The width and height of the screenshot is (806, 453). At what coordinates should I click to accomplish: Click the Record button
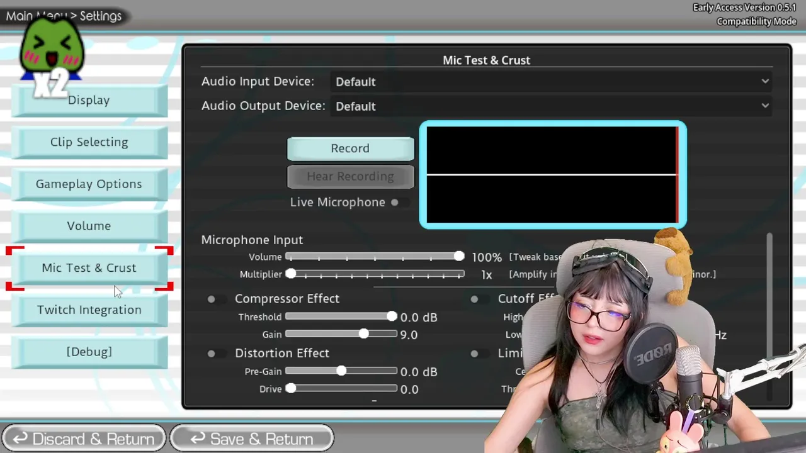pyautogui.click(x=350, y=148)
